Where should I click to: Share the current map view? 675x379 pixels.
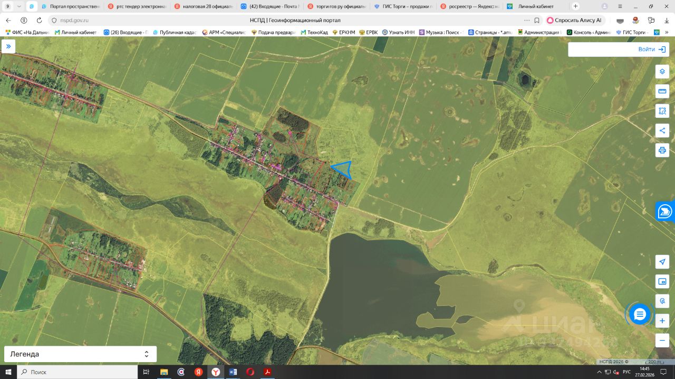[x=662, y=131]
